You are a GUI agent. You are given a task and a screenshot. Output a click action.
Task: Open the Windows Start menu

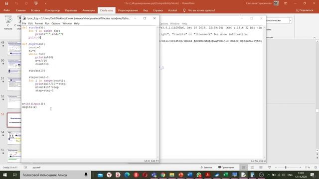5,175
